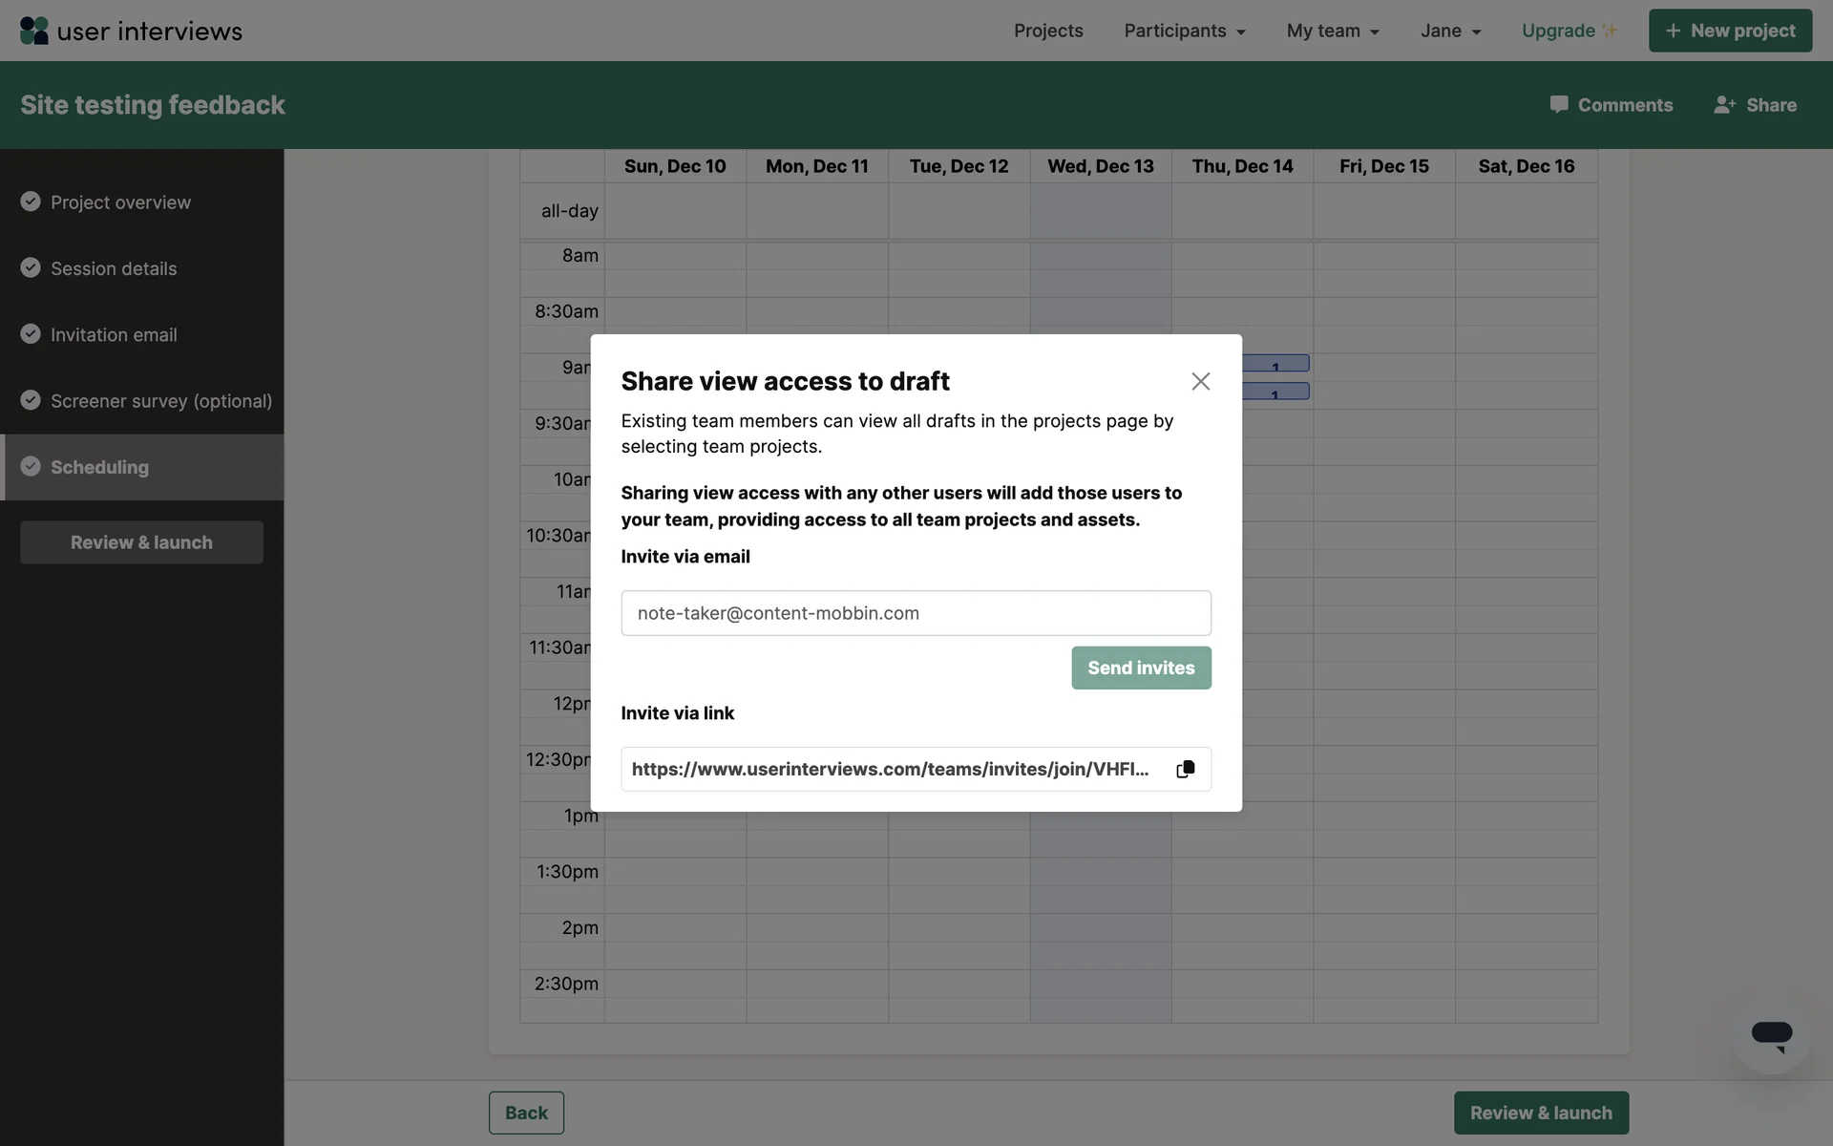Go to the Projects menu item
1833x1146 pixels.
click(x=1047, y=31)
